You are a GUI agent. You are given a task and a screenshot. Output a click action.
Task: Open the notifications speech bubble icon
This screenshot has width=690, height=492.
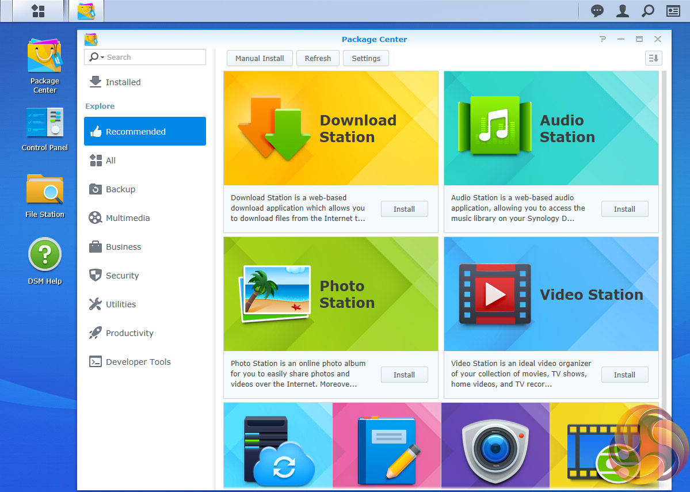(597, 10)
